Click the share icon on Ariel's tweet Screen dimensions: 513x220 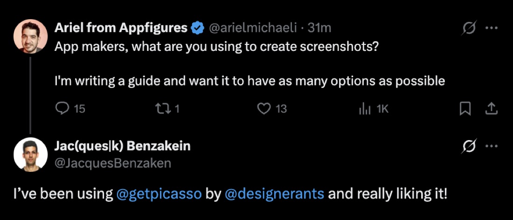pos(491,109)
